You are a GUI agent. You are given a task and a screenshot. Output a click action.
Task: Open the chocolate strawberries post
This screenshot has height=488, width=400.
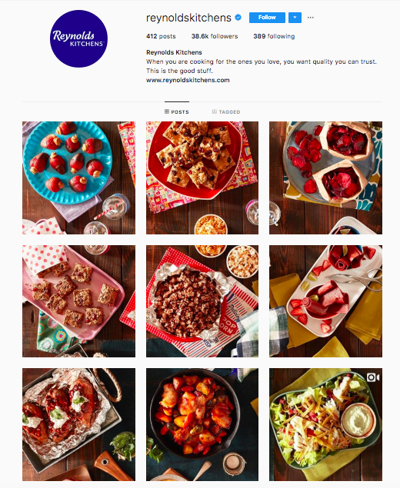coord(78,178)
